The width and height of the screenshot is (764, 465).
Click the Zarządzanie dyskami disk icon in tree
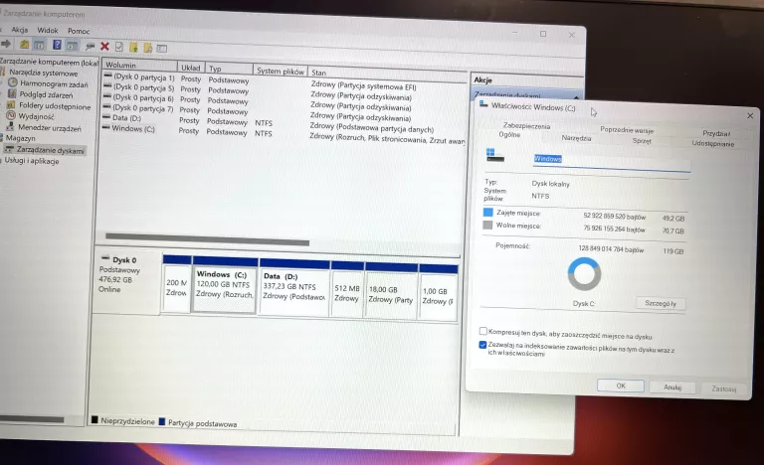coord(9,149)
